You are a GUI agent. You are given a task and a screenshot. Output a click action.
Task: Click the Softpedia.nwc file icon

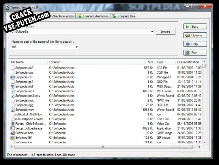click(x=13, y=100)
